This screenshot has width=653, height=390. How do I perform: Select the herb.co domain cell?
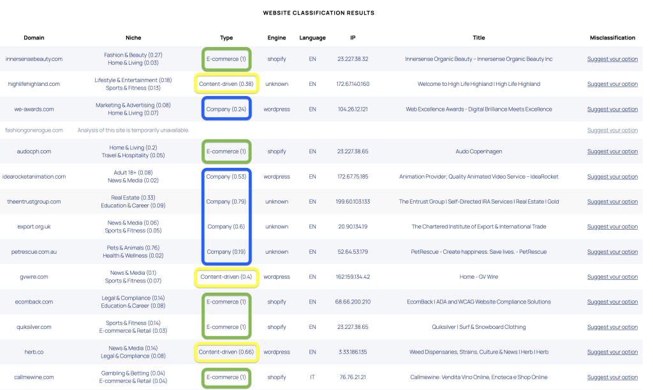pyautogui.click(x=34, y=352)
